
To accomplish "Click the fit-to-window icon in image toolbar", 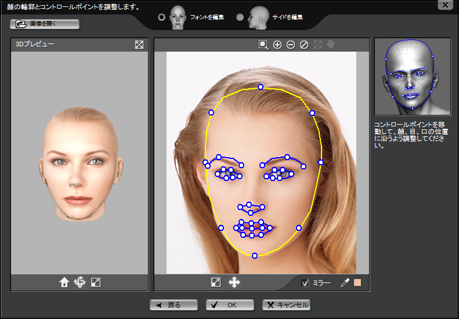I will (318, 45).
